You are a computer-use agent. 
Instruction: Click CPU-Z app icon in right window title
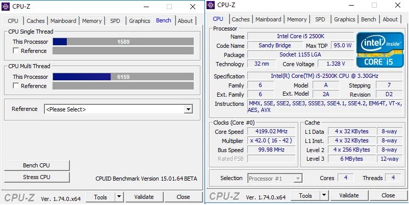pos(211,5)
